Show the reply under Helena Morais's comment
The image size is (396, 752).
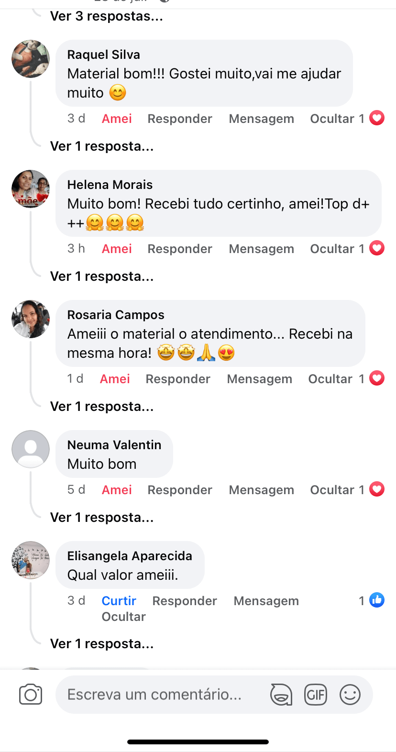coord(101,276)
